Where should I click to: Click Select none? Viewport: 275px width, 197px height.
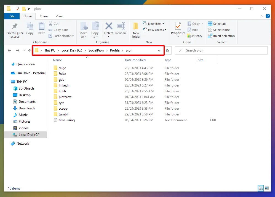(219, 30)
